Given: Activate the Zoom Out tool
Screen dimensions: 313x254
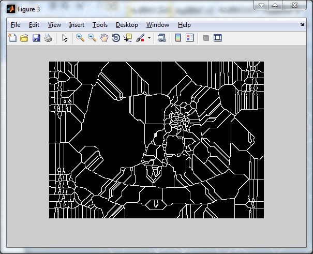Looking at the screenshot, I should pos(92,38).
